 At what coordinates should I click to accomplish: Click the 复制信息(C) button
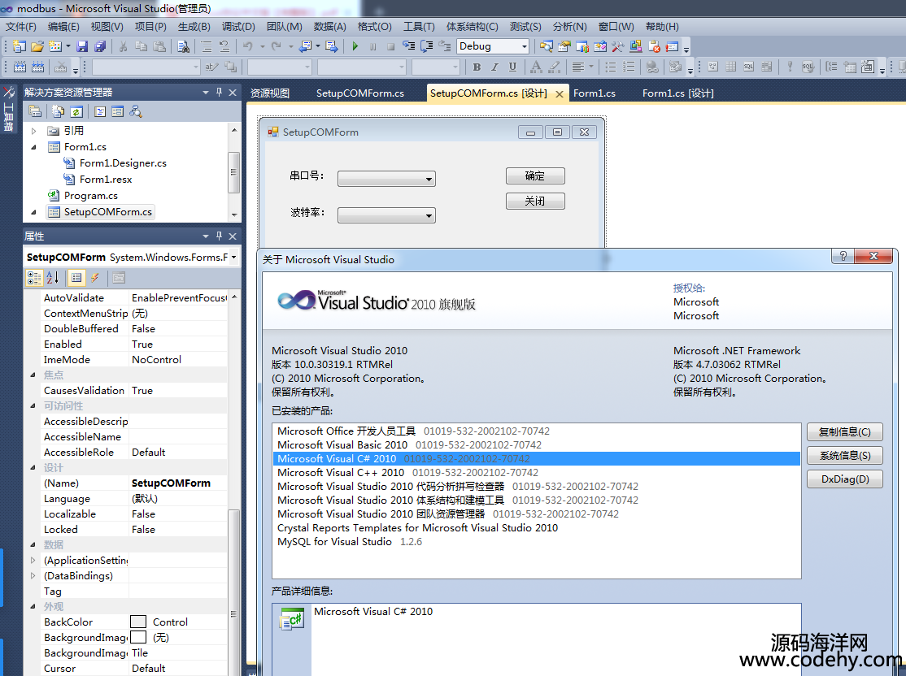pyautogui.click(x=845, y=431)
